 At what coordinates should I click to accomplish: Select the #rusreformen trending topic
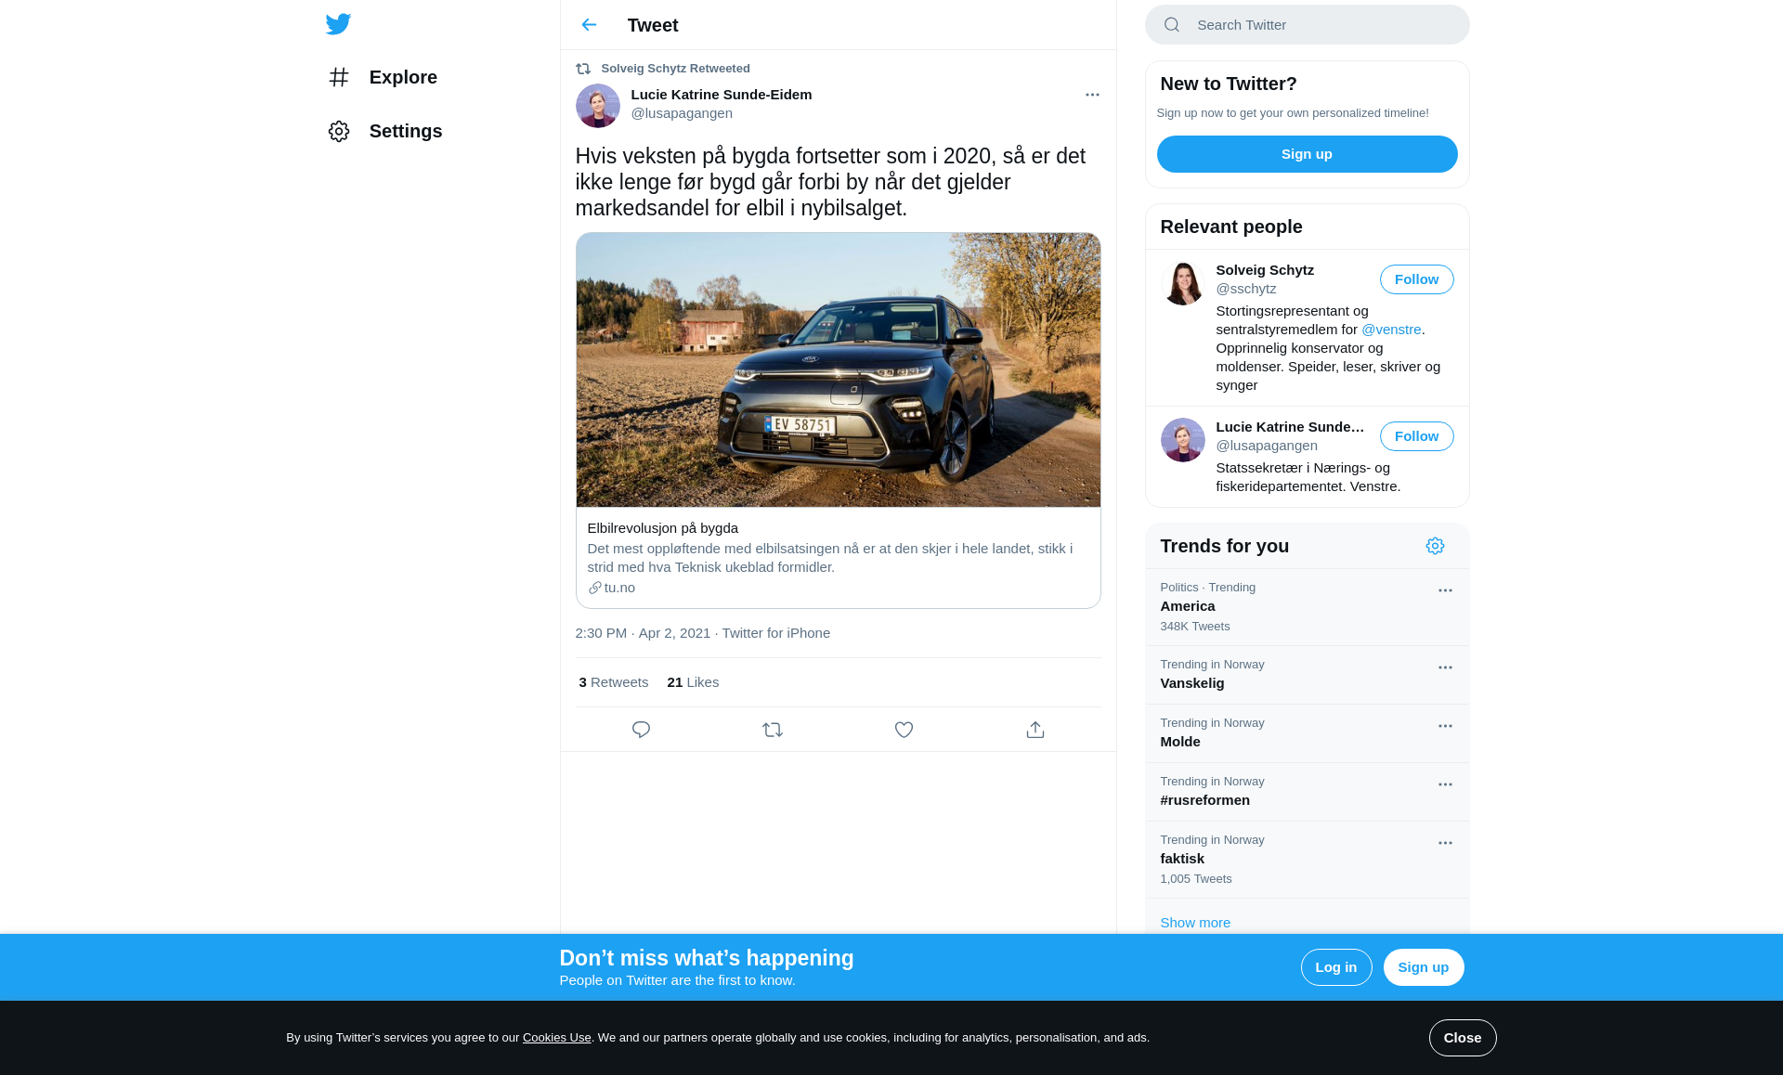pyautogui.click(x=1307, y=792)
